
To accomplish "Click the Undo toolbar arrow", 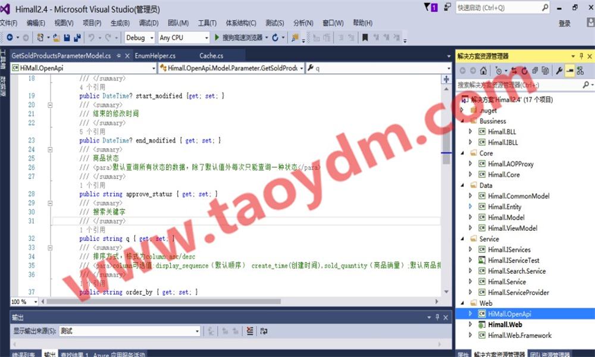I will (92, 37).
